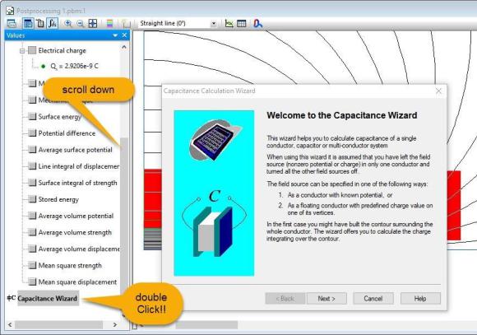Screen dimensions: 477x335
Task: Open the table view toolbar icon
Action: [241, 23]
